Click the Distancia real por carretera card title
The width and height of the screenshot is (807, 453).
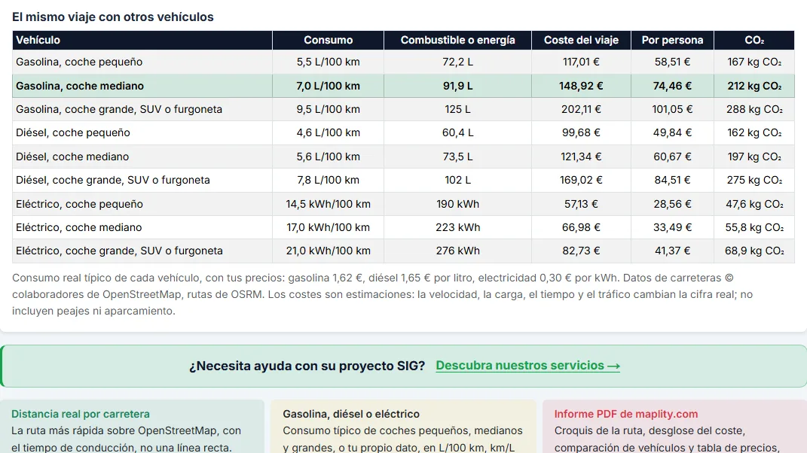click(81, 414)
